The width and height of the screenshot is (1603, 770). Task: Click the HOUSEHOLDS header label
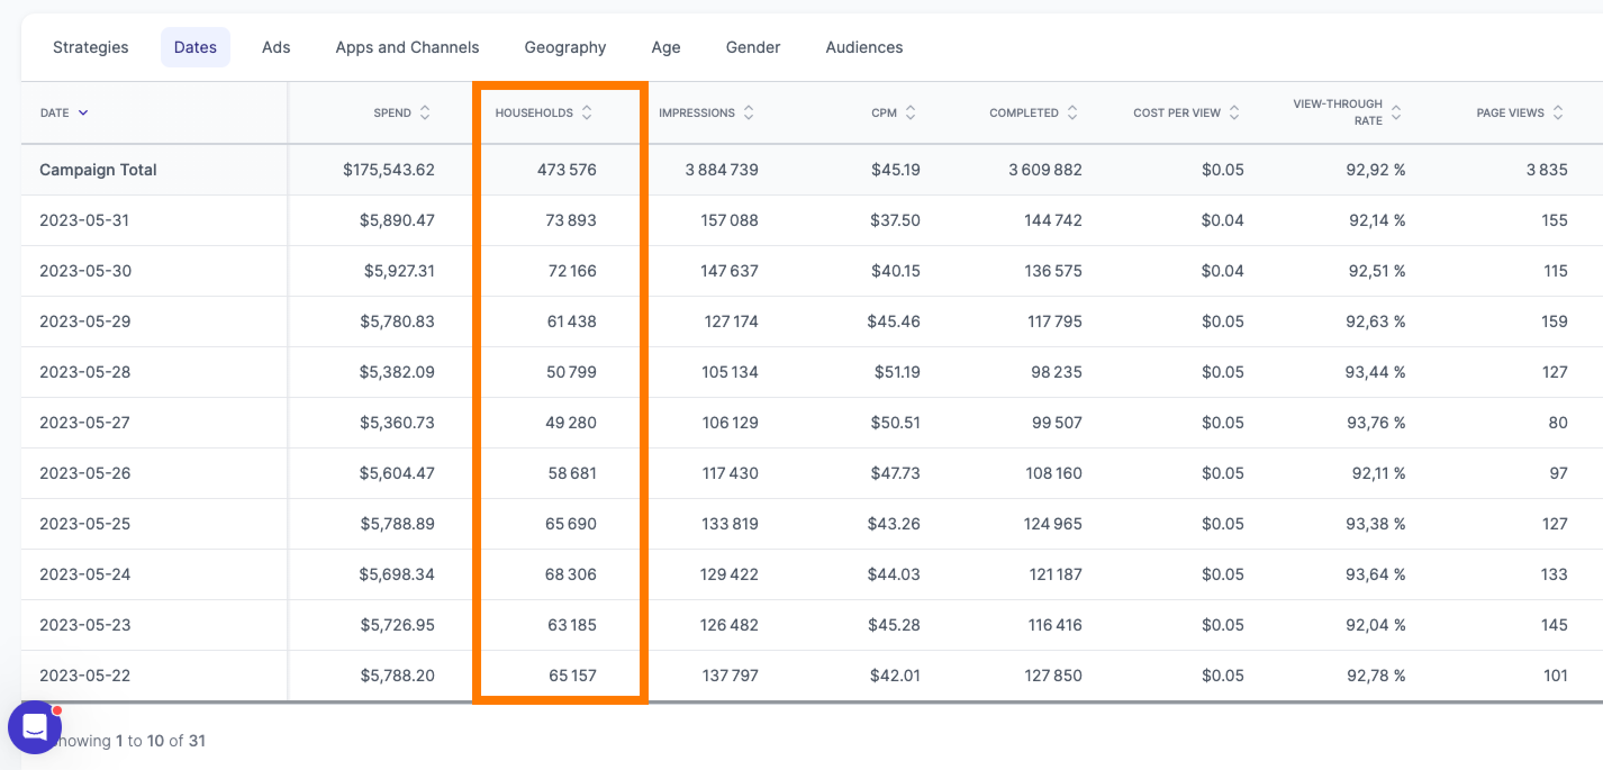coord(534,112)
